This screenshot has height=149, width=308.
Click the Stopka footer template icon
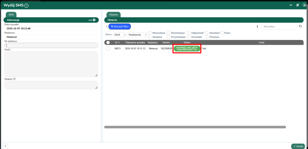pos(14,79)
